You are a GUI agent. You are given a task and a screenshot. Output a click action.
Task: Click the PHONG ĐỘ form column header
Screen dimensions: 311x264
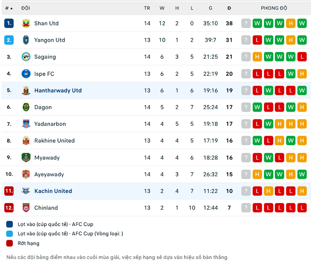(x=274, y=8)
